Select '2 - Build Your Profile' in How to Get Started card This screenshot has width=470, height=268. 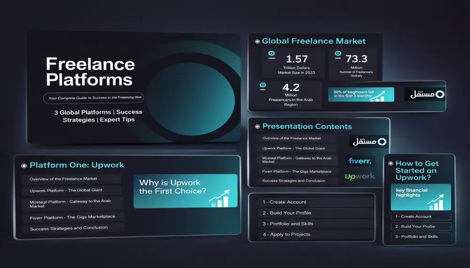[421, 226]
